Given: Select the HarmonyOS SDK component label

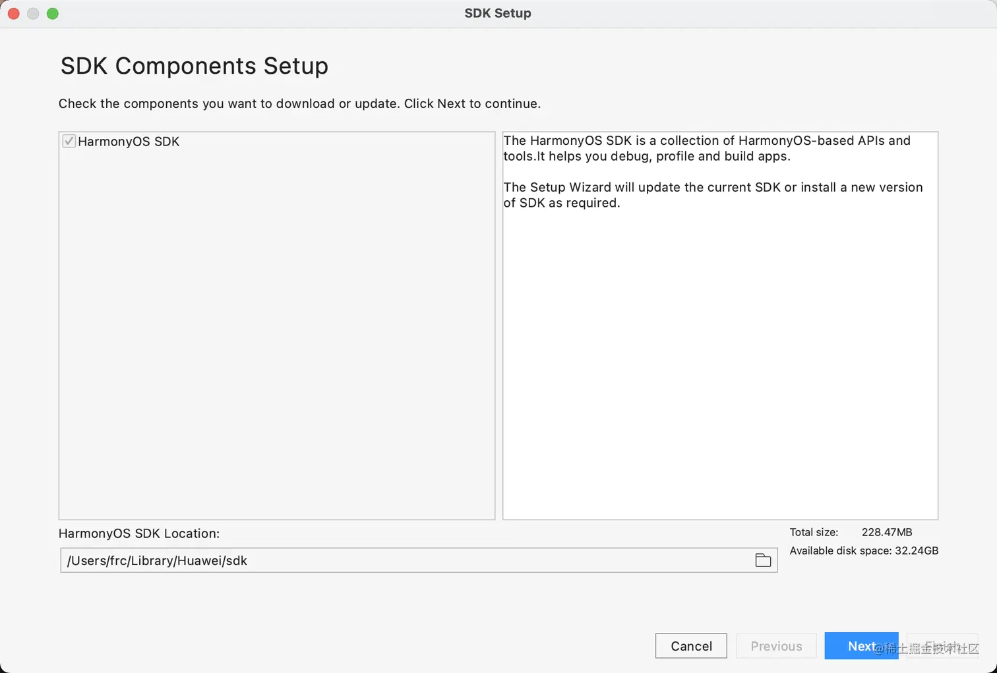Looking at the screenshot, I should tap(129, 142).
